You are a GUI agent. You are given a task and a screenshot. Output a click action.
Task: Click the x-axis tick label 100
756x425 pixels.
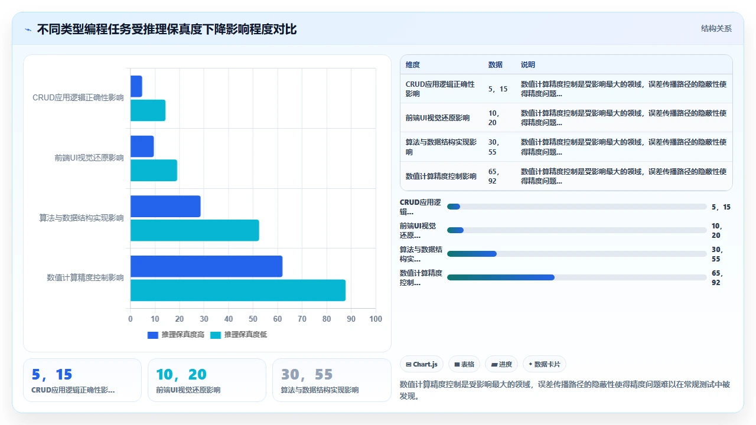376,319
